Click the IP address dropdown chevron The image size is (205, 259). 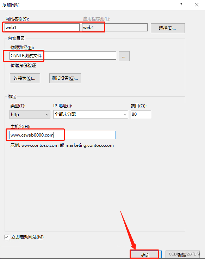point(125,114)
